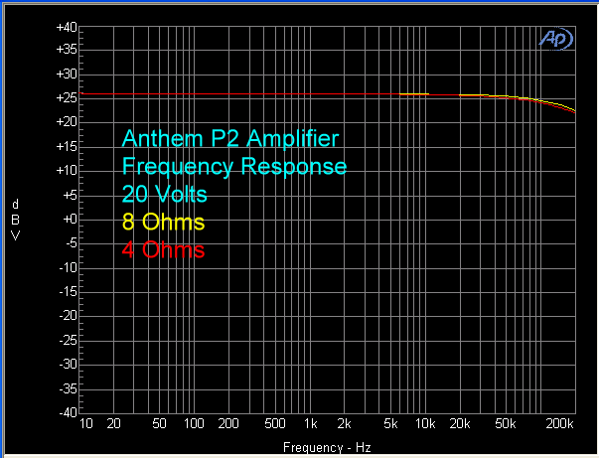The width and height of the screenshot is (599, 458).
Task: Select the "20 Volts" annotation
Action: pyautogui.click(x=164, y=193)
